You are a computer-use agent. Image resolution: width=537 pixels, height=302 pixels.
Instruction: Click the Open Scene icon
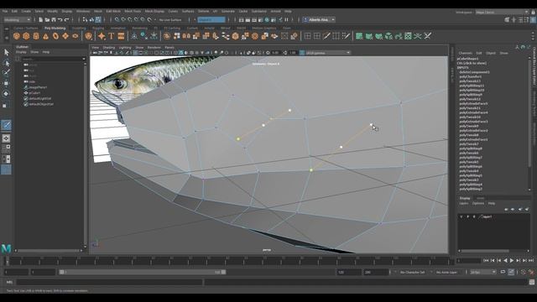tap(47, 20)
